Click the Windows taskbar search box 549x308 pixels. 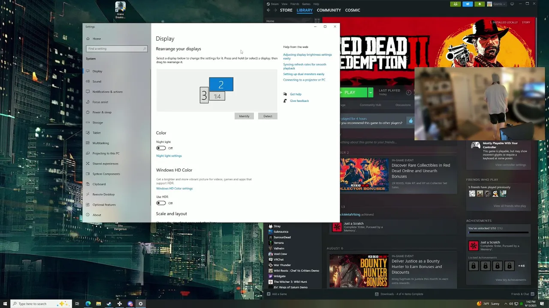tap(41, 304)
